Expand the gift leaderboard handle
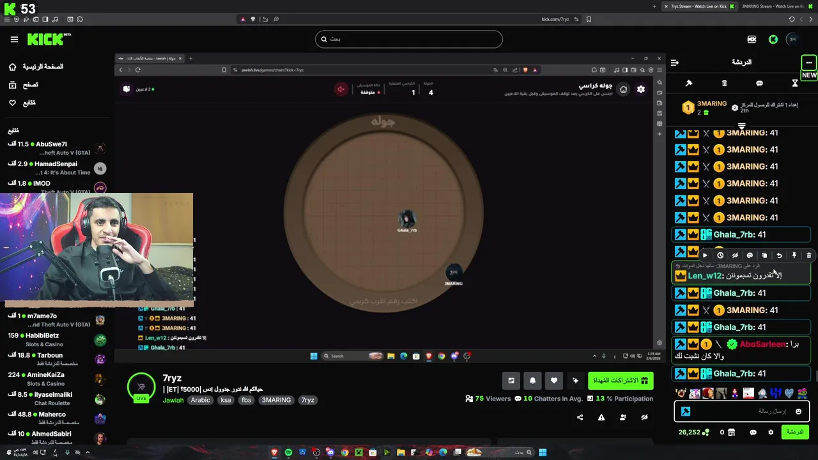818x460 pixels. click(741, 125)
